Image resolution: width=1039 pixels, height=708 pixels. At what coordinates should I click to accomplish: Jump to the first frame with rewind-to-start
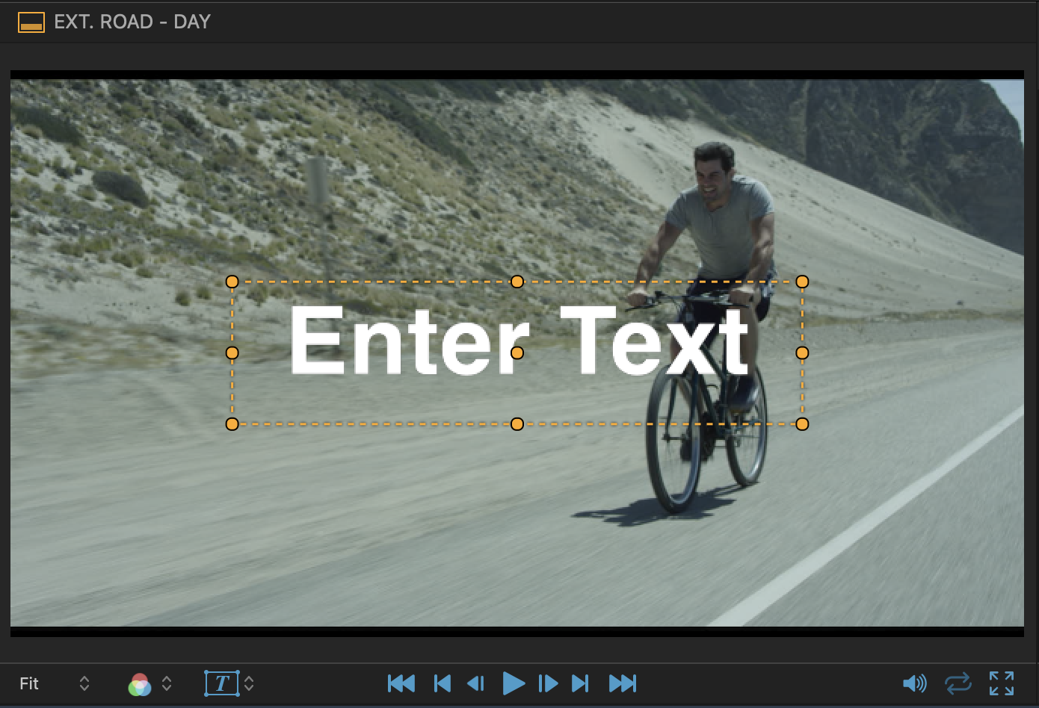401,683
